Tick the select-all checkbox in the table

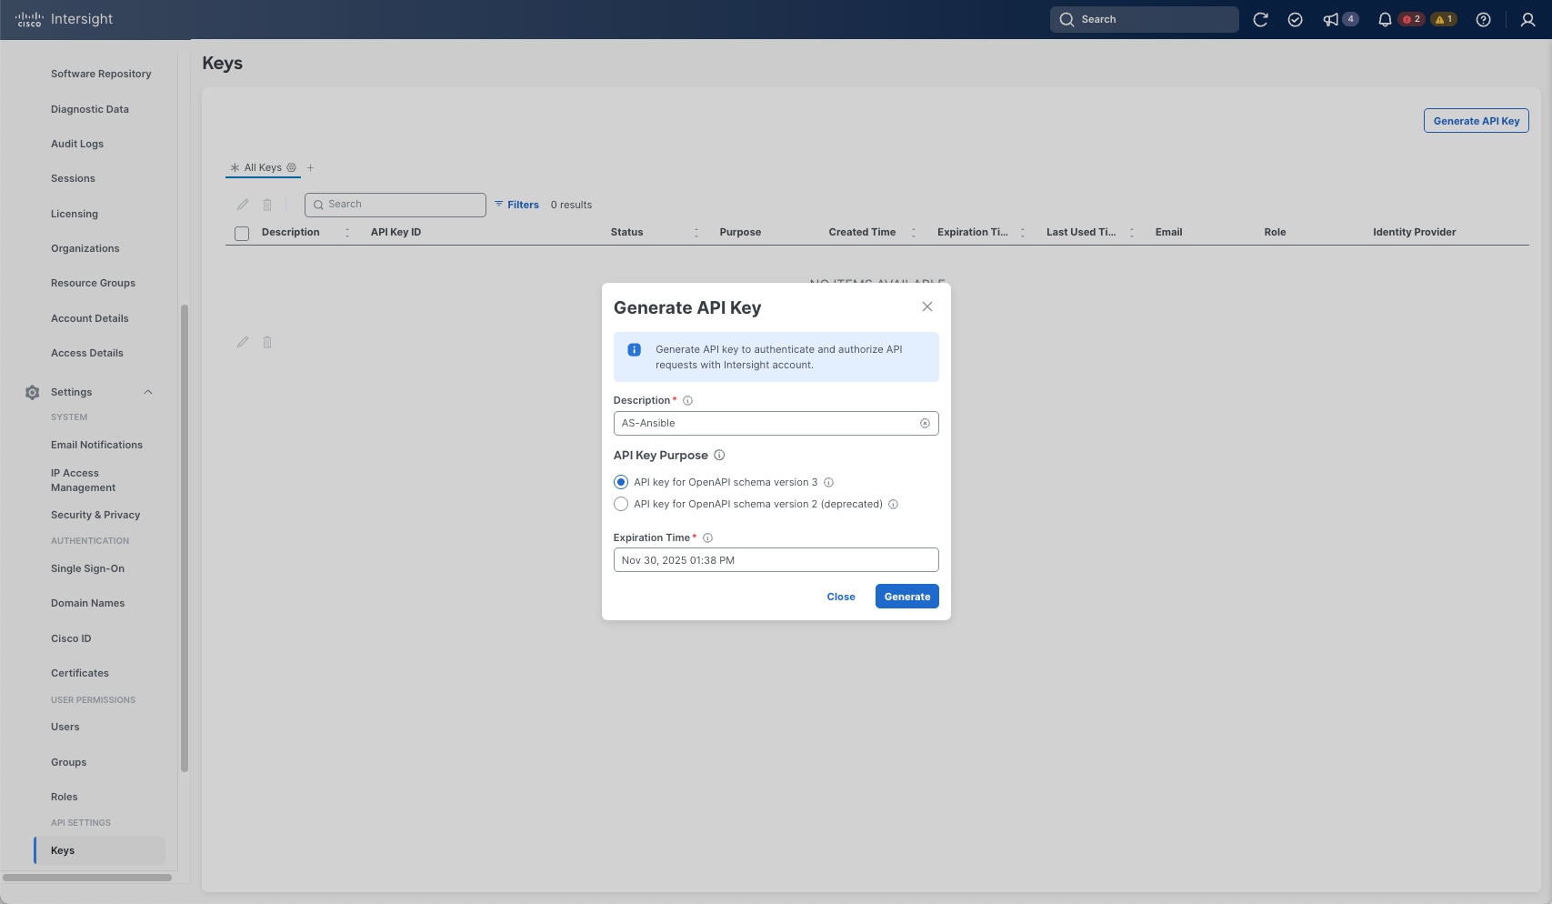click(242, 234)
